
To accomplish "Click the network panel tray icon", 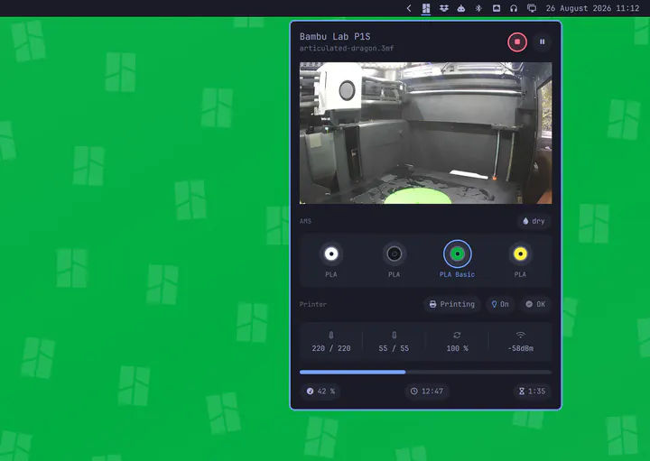I will (497, 8).
